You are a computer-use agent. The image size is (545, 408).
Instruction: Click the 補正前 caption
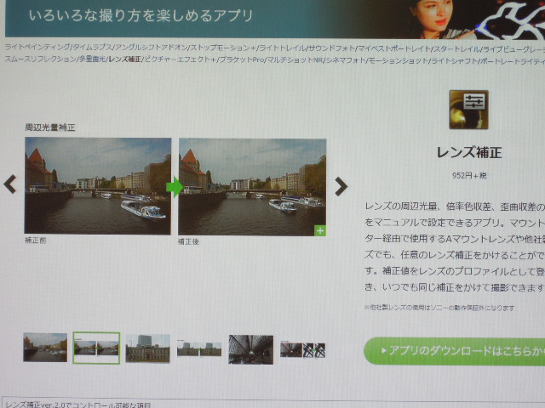(36, 240)
